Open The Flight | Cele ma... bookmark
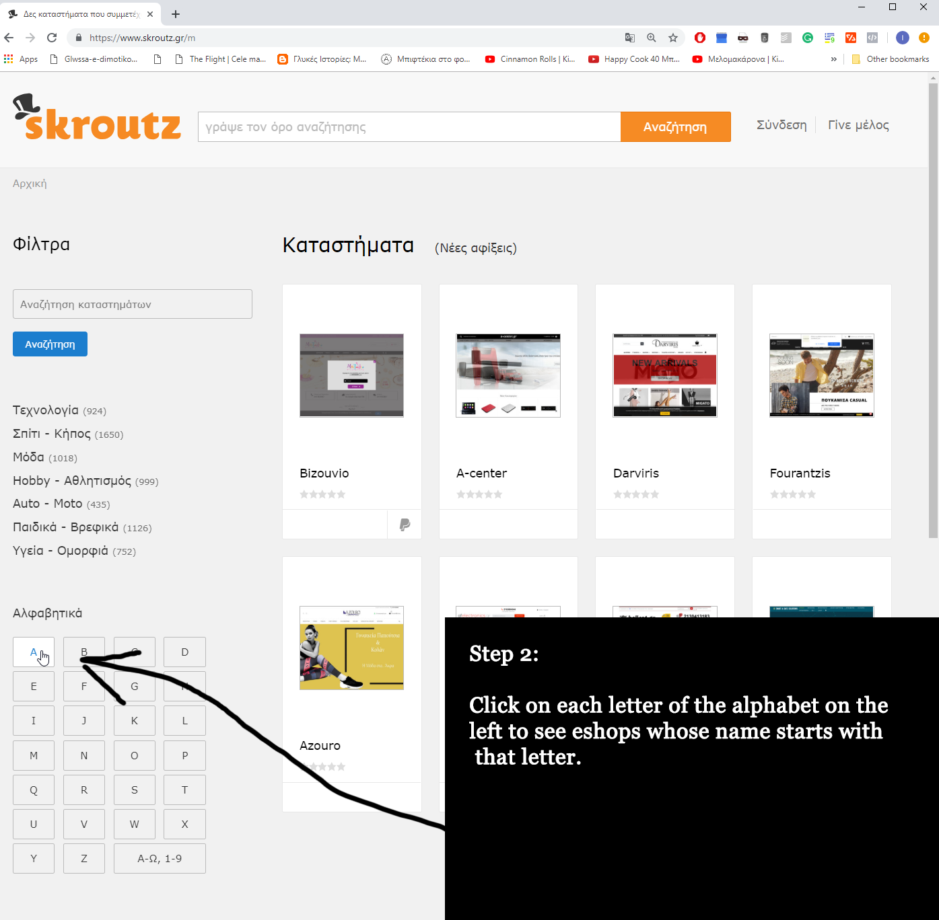Image resolution: width=939 pixels, height=920 pixels. click(220, 59)
